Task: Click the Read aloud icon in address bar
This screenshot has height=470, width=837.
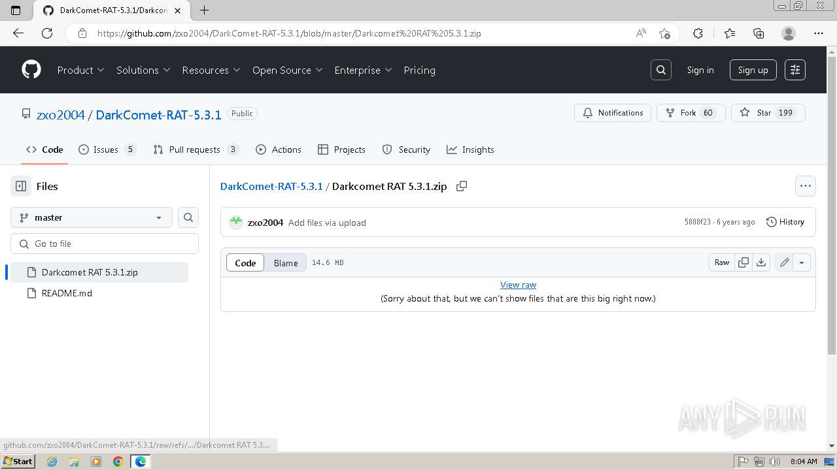Action: (641, 33)
